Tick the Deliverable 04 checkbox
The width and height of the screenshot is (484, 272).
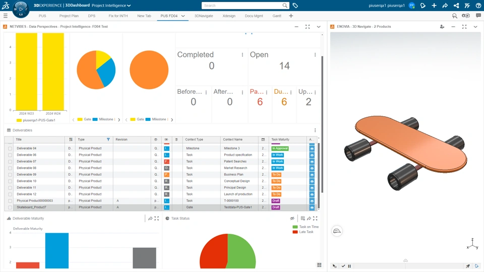coord(10,149)
